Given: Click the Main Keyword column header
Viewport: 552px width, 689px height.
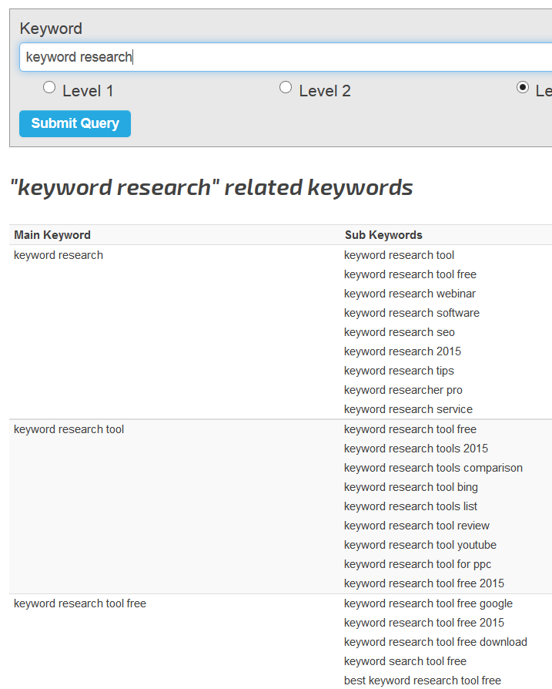Looking at the screenshot, I should point(52,235).
